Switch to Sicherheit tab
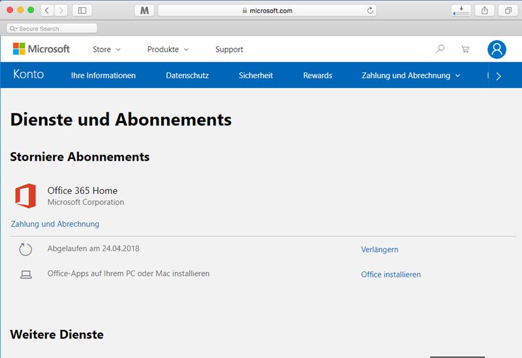The image size is (522, 358). 256,76
